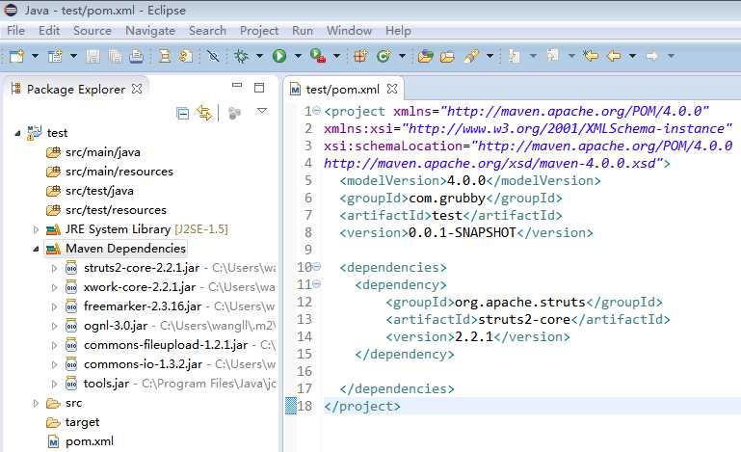Collapse the Maven Dependencies node
Image resolution: width=741 pixels, height=452 pixels.
(36, 249)
